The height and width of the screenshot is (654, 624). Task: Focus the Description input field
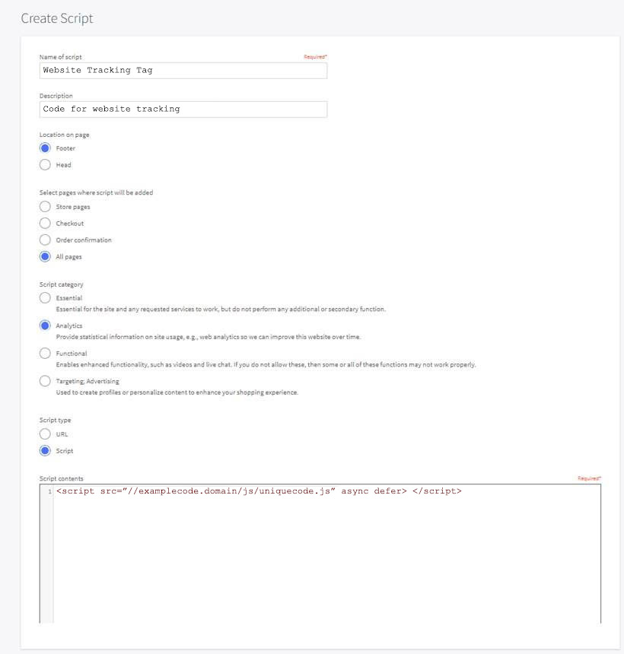click(x=183, y=110)
